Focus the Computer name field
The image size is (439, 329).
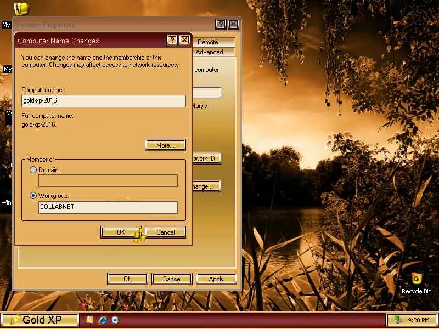coord(104,101)
